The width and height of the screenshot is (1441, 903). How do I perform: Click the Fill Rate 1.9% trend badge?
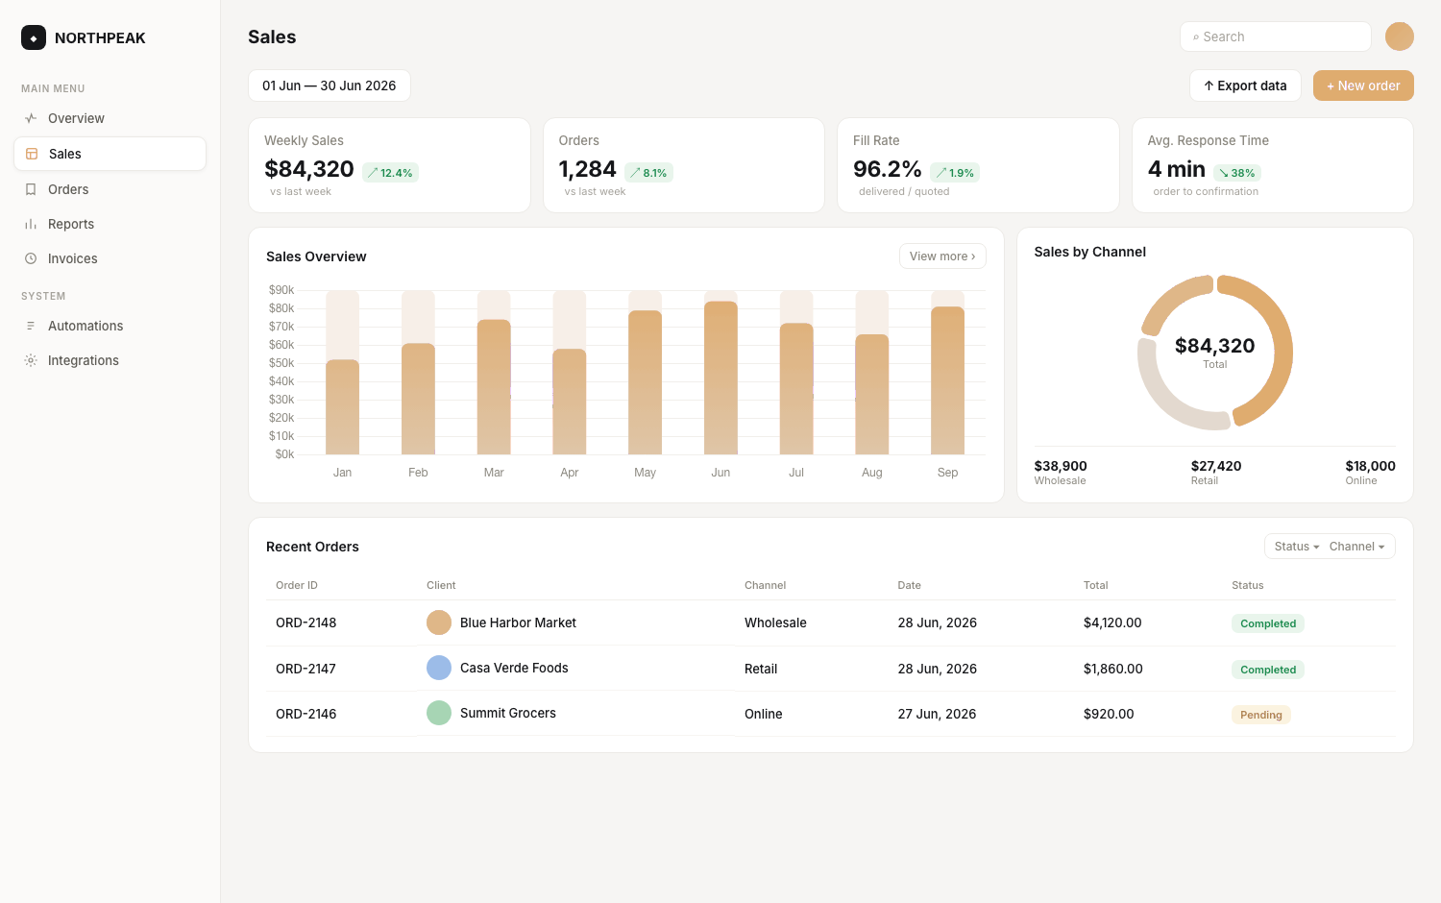[x=955, y=173]
